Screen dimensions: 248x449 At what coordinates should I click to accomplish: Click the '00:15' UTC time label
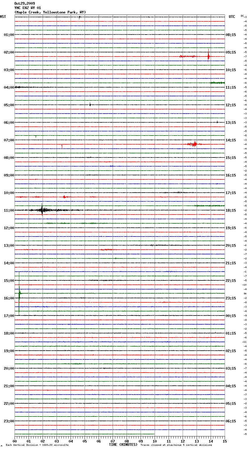(231, 316)
